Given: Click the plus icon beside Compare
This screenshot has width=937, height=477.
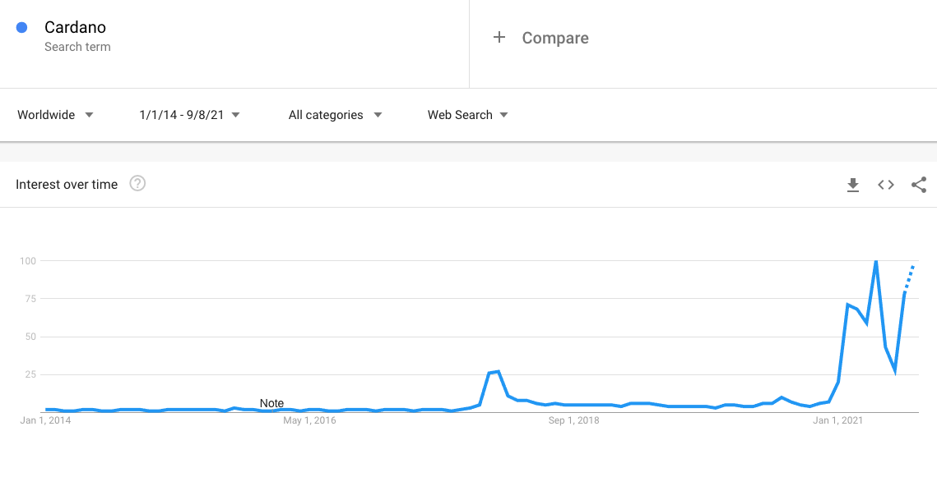Looking at the screenshot, I should 499,38.
